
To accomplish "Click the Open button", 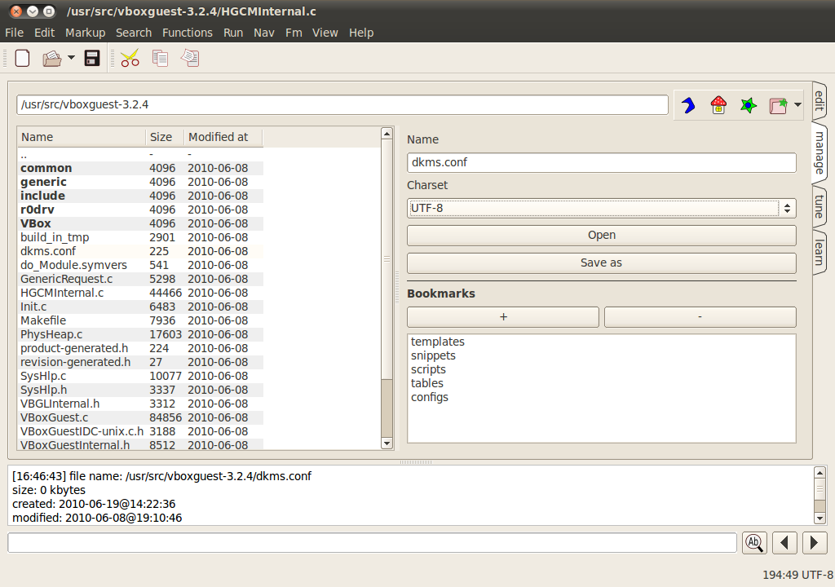I will [602, 236].
